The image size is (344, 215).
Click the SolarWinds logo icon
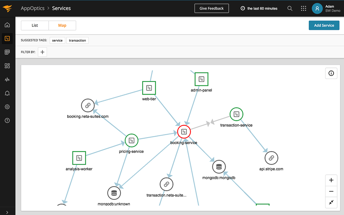pos(7,8)
